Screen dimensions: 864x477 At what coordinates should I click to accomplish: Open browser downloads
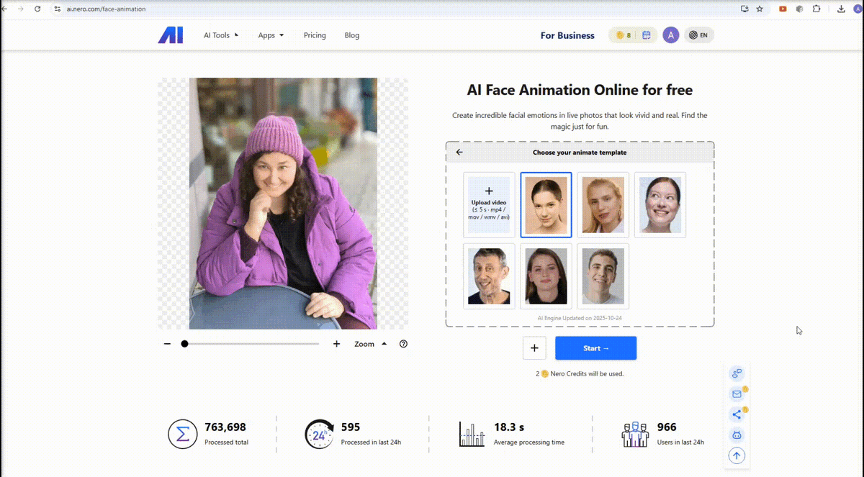pos(841,9)
